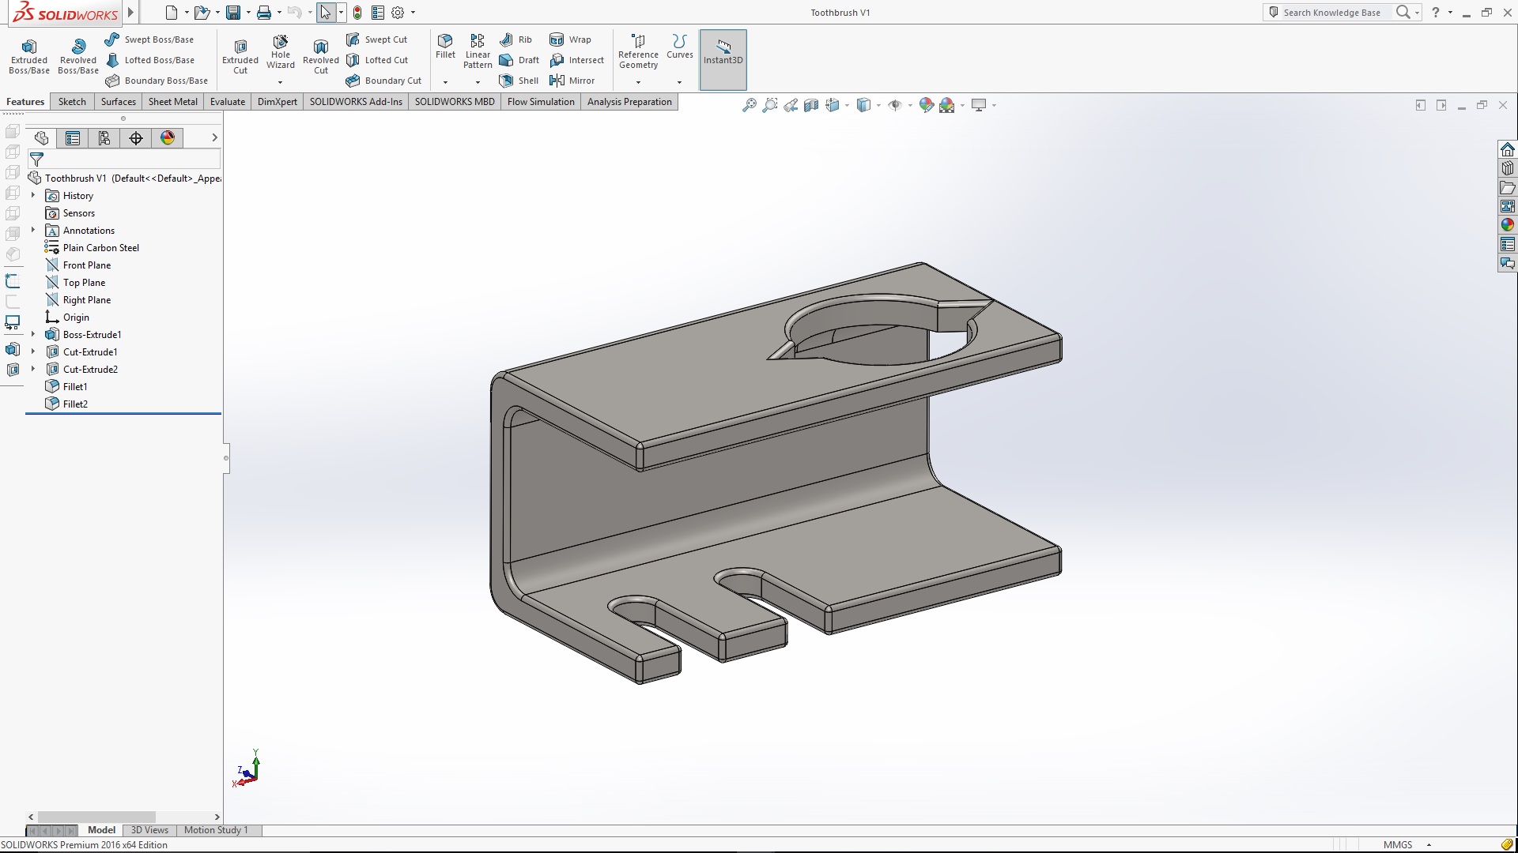Image resolution: width=1518 pixels, height=853 pixels.
Task: Click the Edit Appearance icon
Action: click(927, 105)
